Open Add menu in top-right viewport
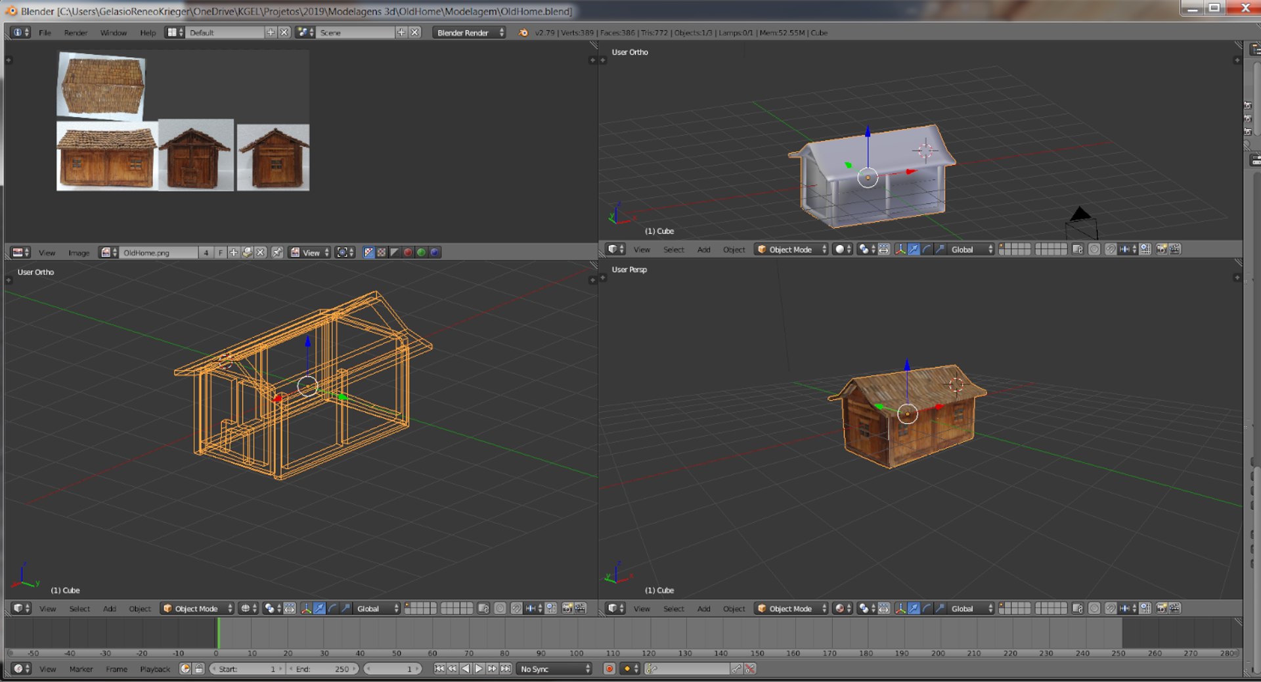 click(703, 250)
